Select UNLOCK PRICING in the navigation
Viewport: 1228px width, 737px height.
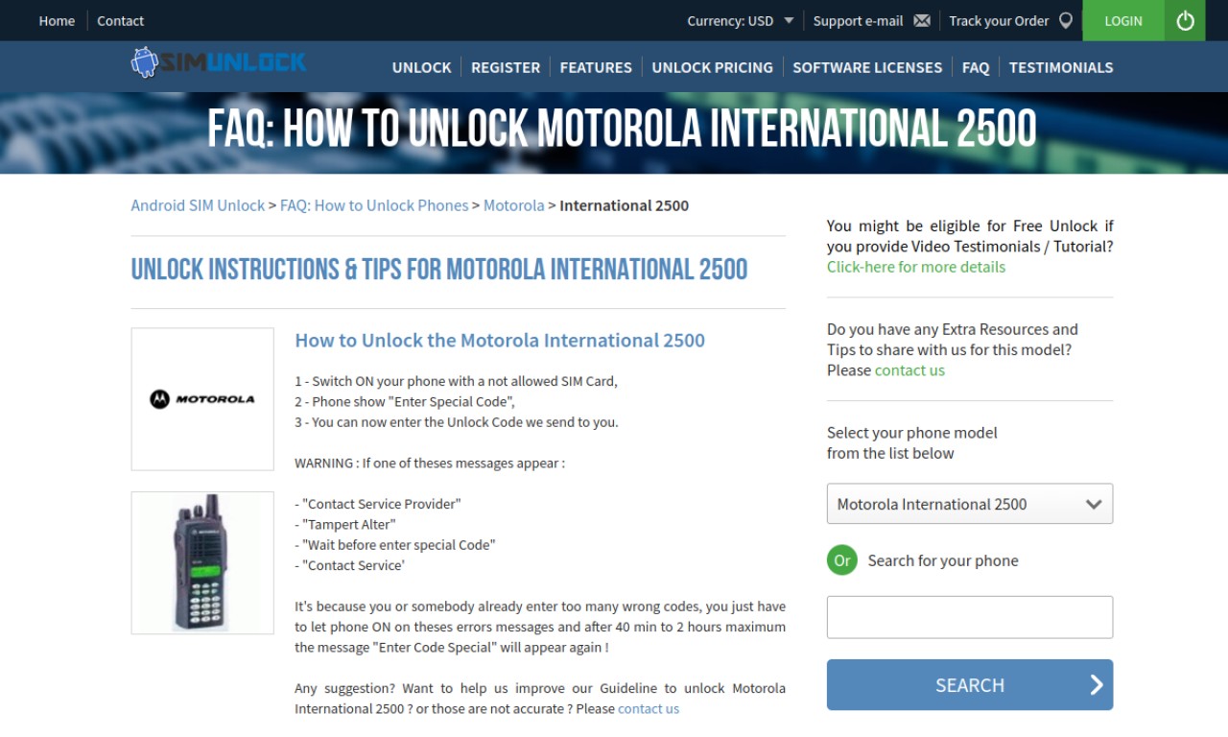point(712,67)
